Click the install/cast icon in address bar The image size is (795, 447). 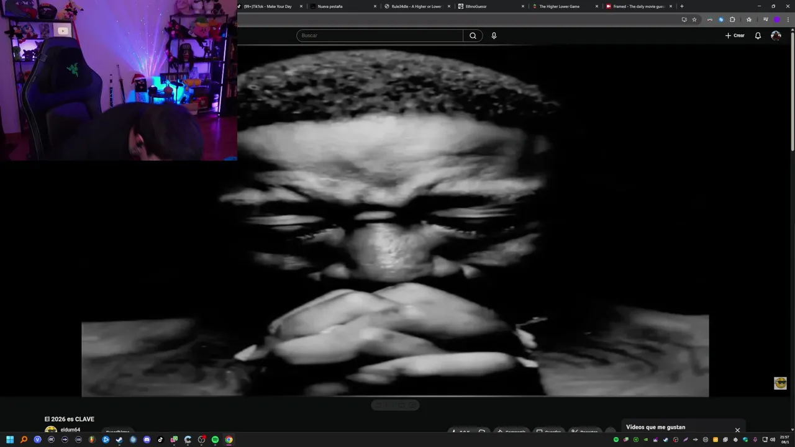(684, 19)
